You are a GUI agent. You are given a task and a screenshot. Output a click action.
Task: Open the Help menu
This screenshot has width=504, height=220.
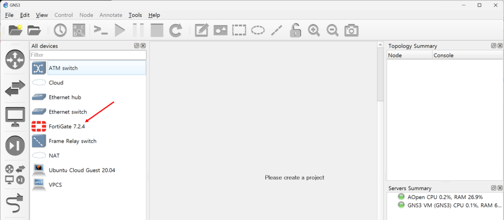[x=154, y=15]
